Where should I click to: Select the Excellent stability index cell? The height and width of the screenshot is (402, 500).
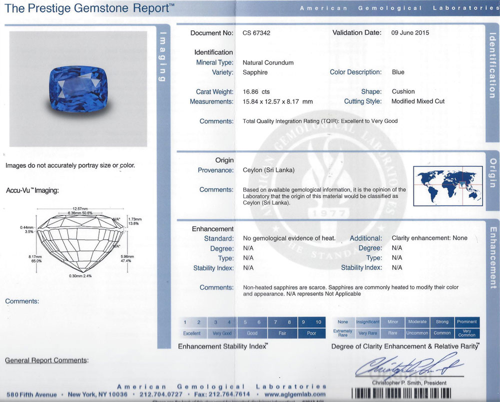[192, 333]
